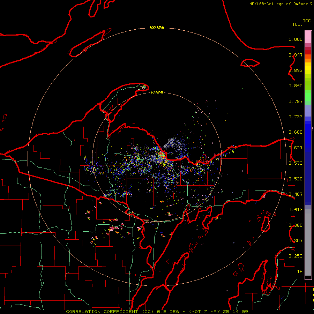Click the 0.467 legend value
Viewport: 314px width, 314px height.
[x=296, y=194]
